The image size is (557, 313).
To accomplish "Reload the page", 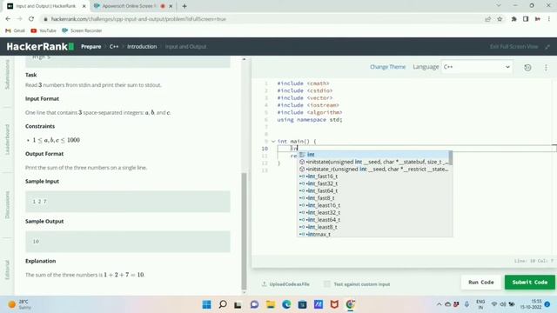I will (31, 19).
